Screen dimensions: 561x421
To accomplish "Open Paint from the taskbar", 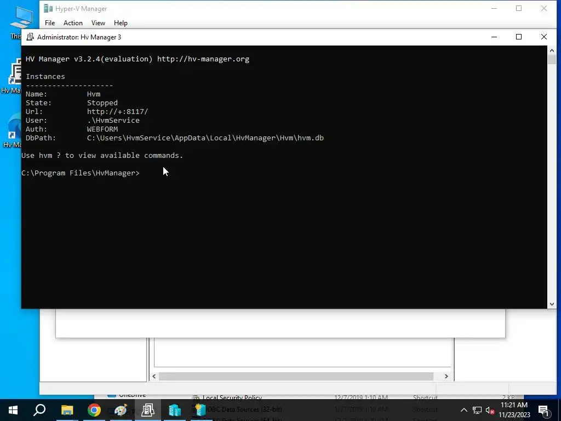I will 121,410.
